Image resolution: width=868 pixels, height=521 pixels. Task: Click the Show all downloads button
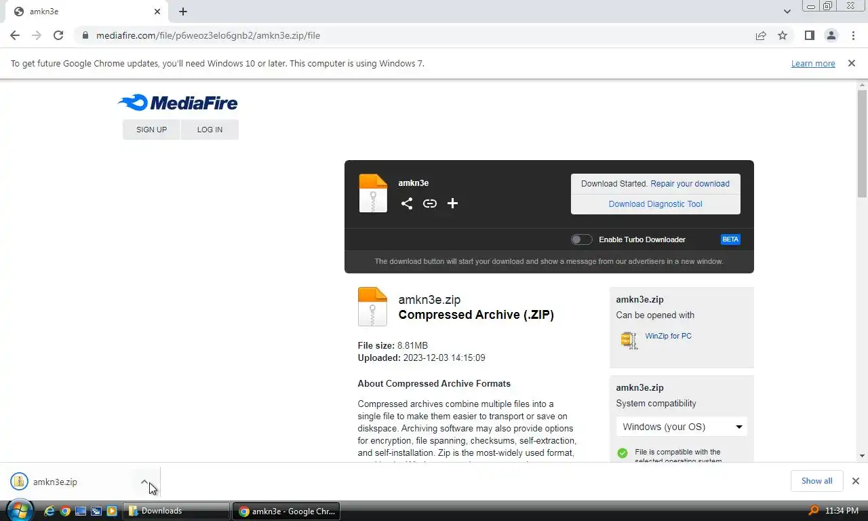pos(816,481)
